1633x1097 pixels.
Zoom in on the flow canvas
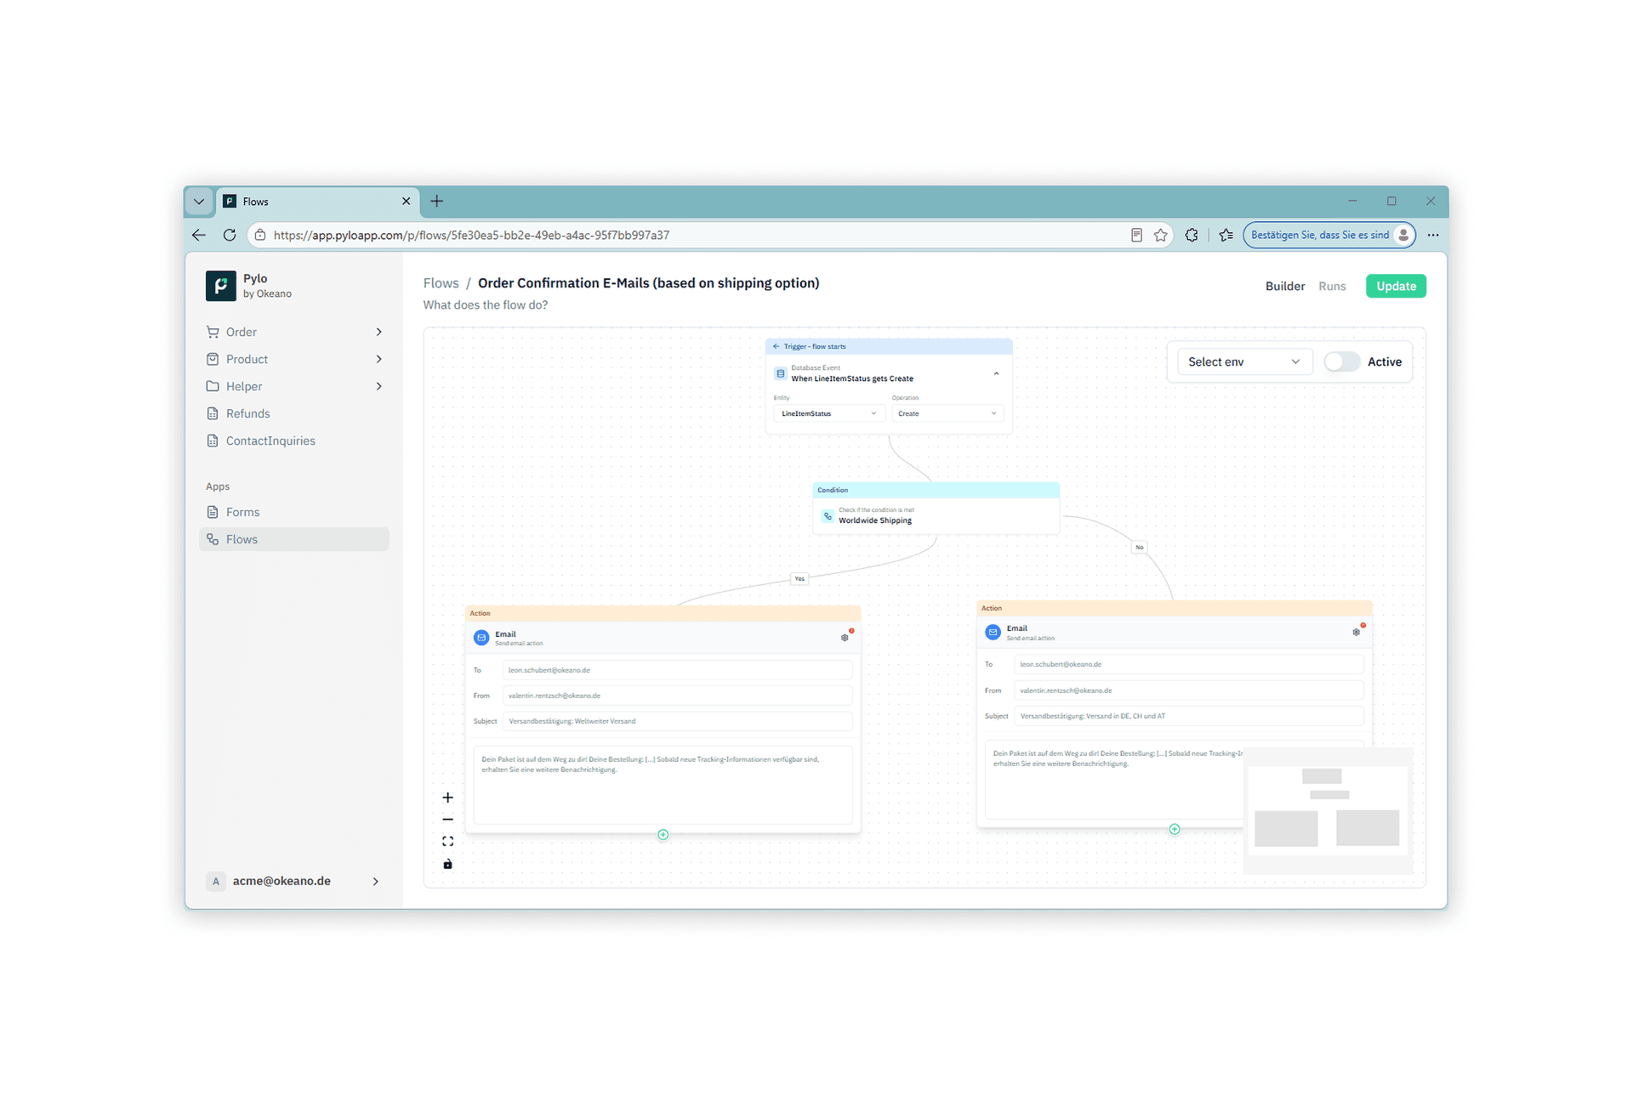pyautogui.click(x=447, y=798)
